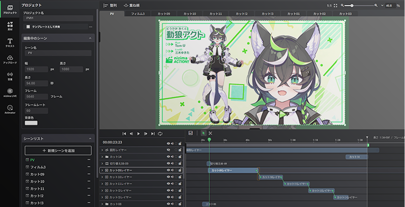Expand the カット11レイヤー row

point(102,184)
